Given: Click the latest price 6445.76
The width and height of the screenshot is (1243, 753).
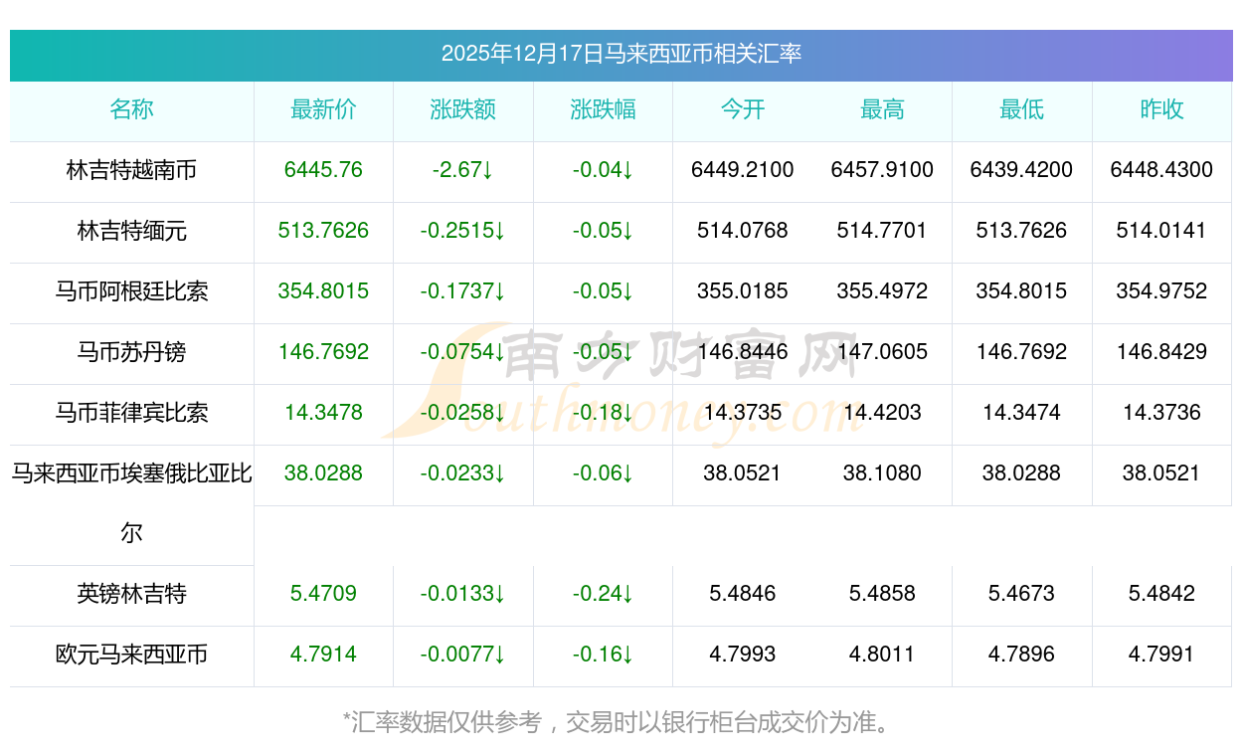Looking at the screenshot, I should [323, 170].
